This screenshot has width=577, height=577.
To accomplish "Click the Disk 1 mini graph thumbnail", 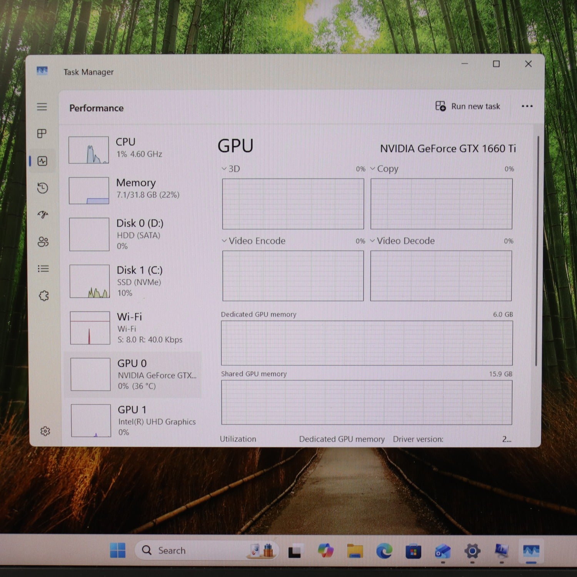I will [90, 281].
